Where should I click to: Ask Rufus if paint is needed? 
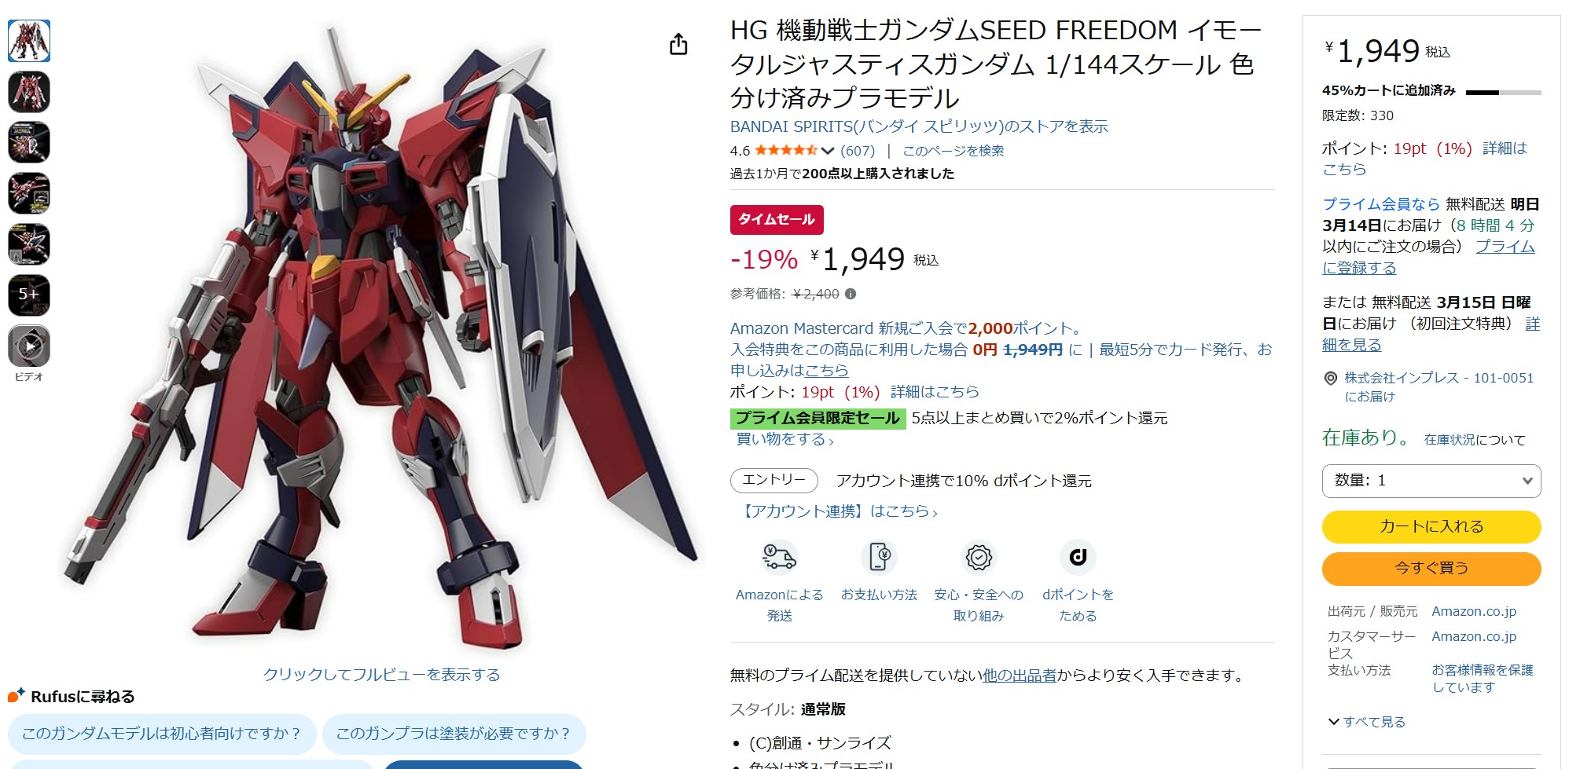coord(454,734)
